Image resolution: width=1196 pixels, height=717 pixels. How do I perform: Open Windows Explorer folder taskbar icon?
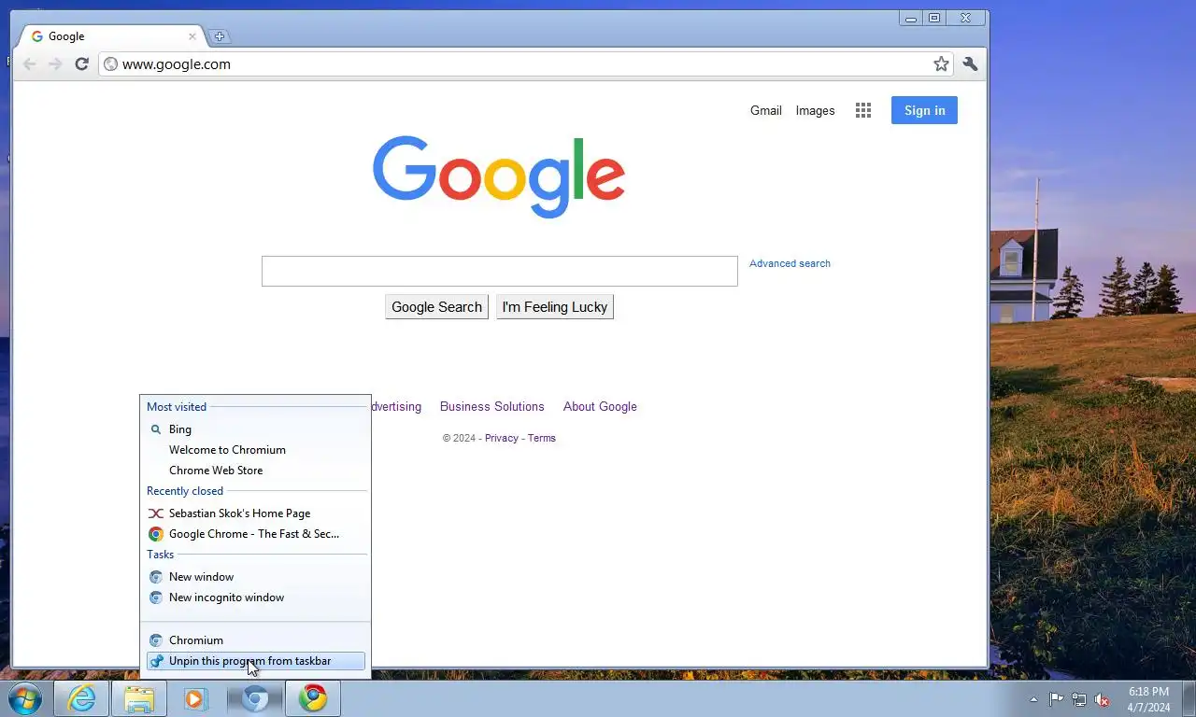click(x=139, y=698)
